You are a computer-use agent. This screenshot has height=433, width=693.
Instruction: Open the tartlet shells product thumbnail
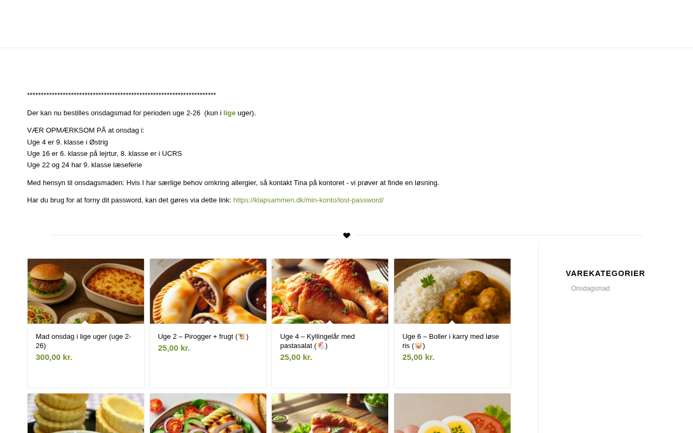click(x=86, y=414)
